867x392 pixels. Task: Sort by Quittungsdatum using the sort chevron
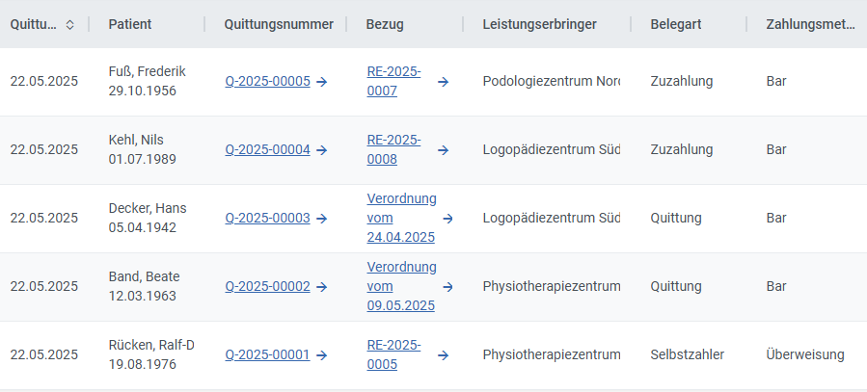coord(69,24)
